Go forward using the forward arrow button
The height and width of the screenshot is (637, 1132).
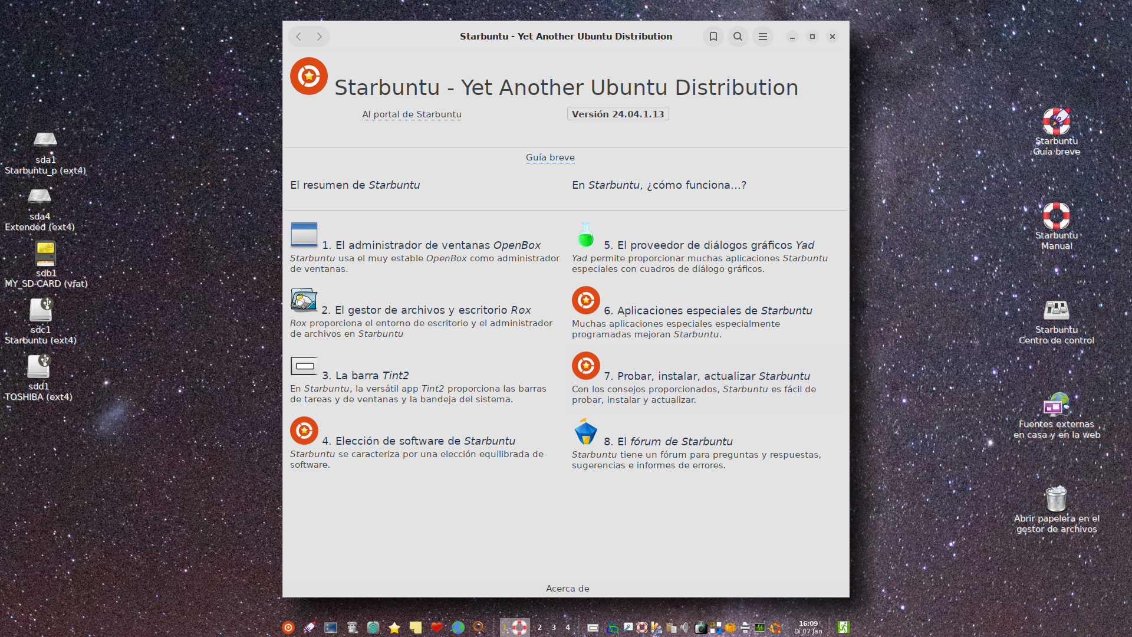tap(319, 37)
